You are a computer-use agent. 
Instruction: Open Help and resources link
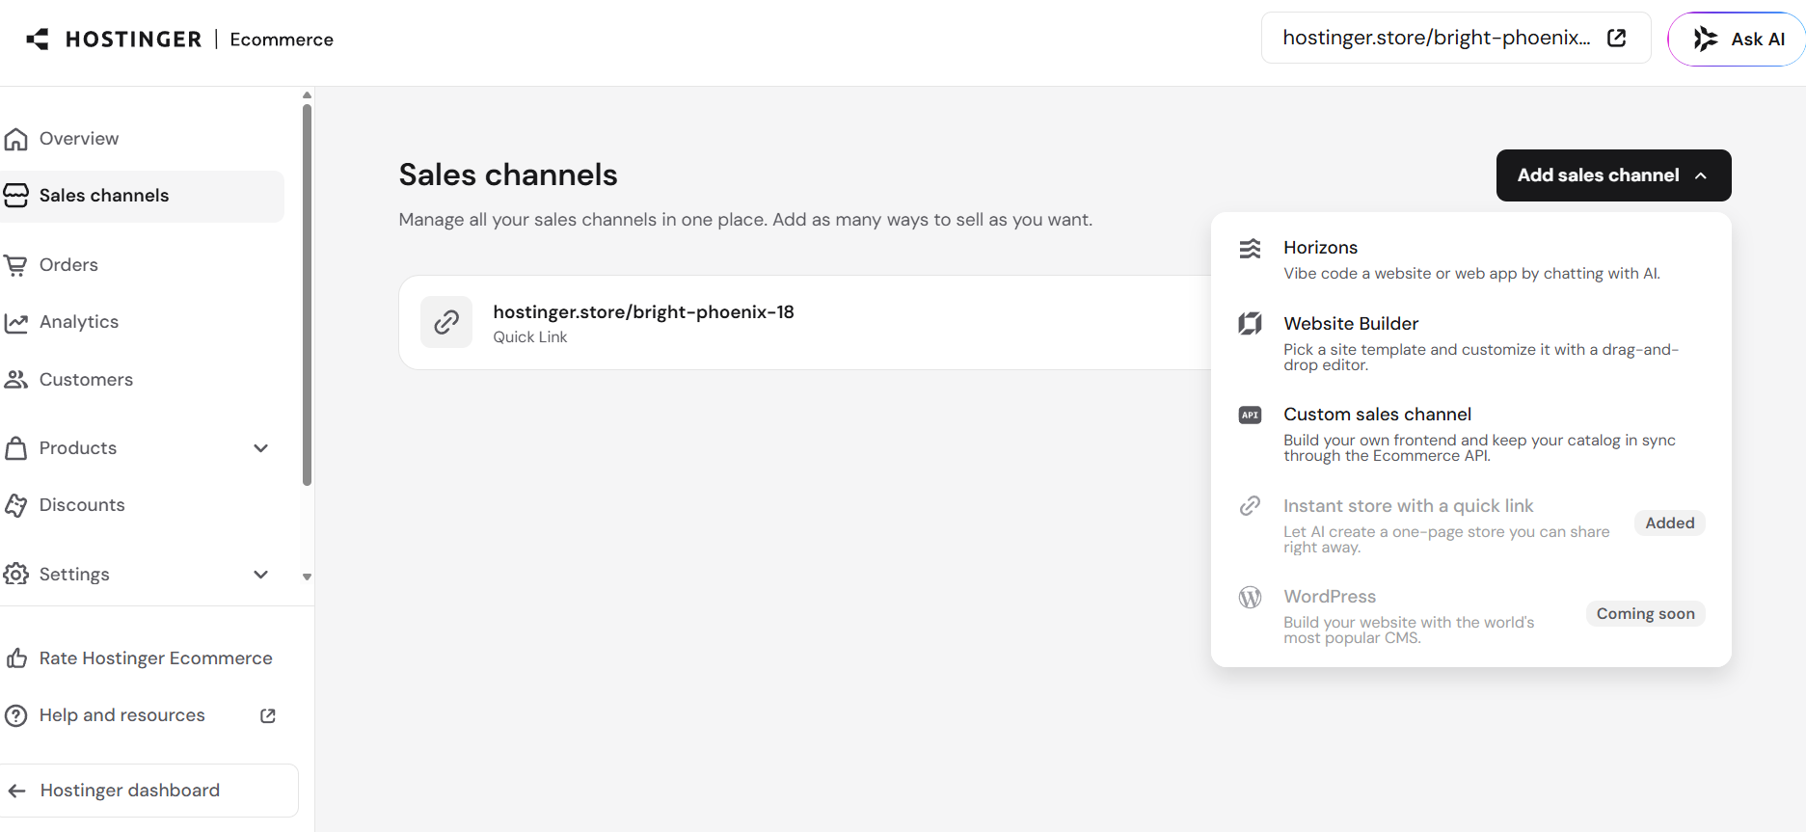(143, 715)
